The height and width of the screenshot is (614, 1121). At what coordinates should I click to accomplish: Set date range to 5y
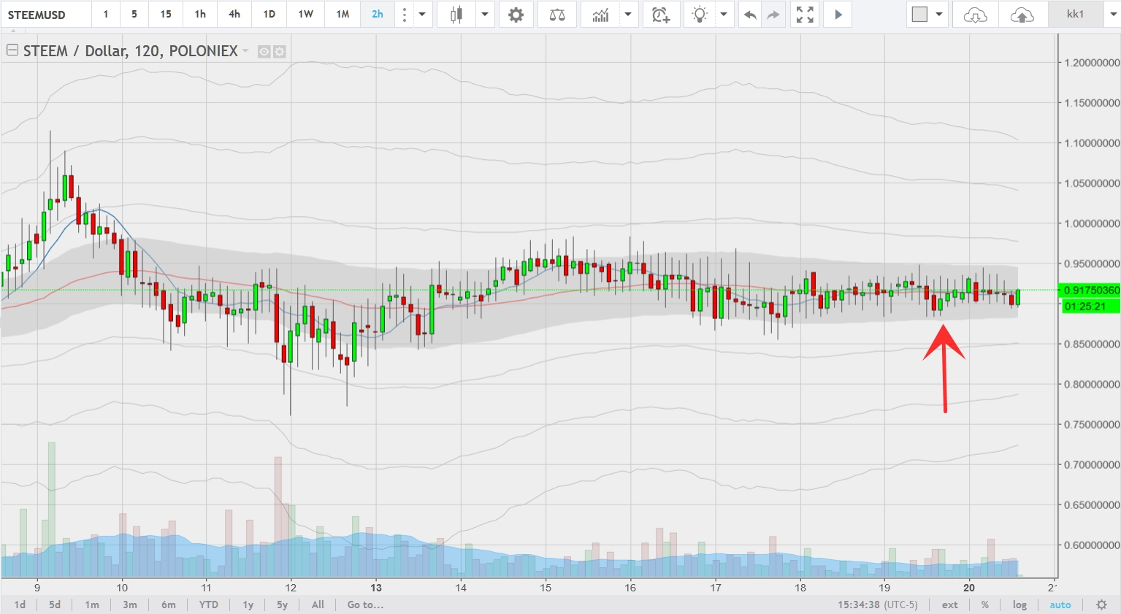click(282, 605)
